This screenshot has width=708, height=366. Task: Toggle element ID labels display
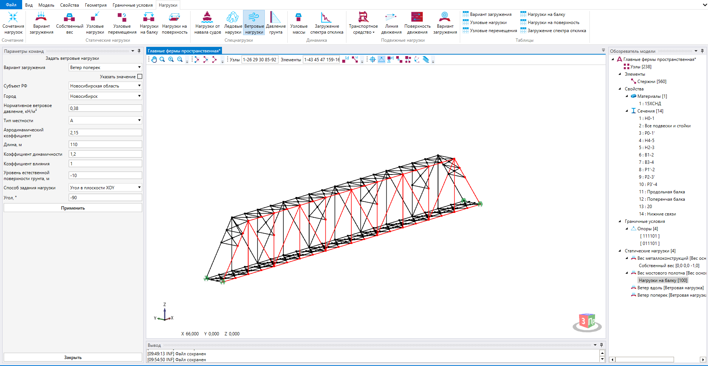[x=355, y=59]
